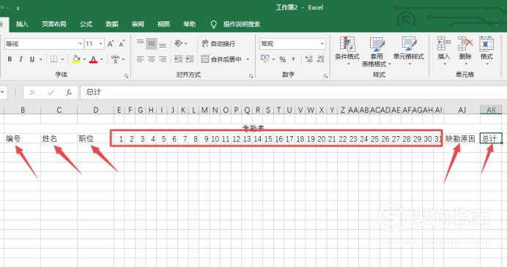Open fill color dropdown arrow
This screenshot has width=507, height=267.
coord(84,59)
